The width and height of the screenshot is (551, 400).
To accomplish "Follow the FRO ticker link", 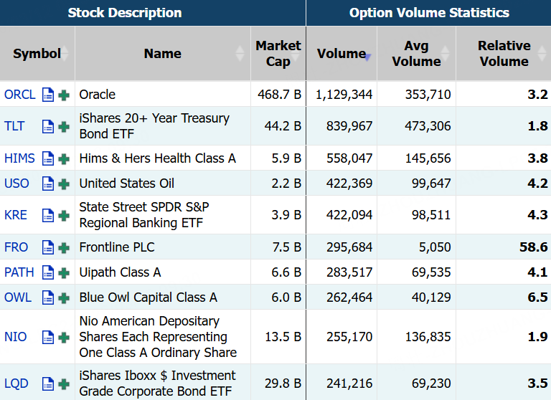I will tap(17, 247).
